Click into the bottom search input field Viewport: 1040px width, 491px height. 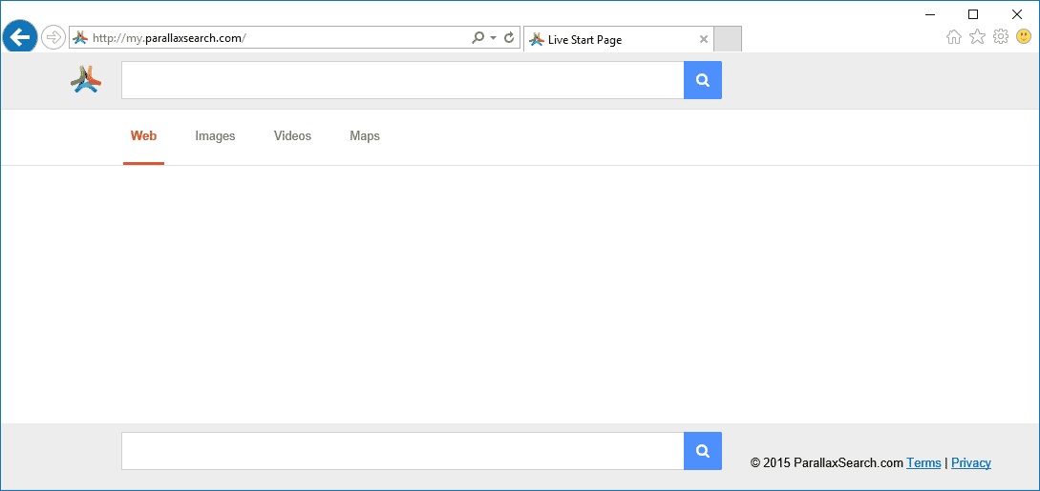pyautogui.click(x=403, y=451)
